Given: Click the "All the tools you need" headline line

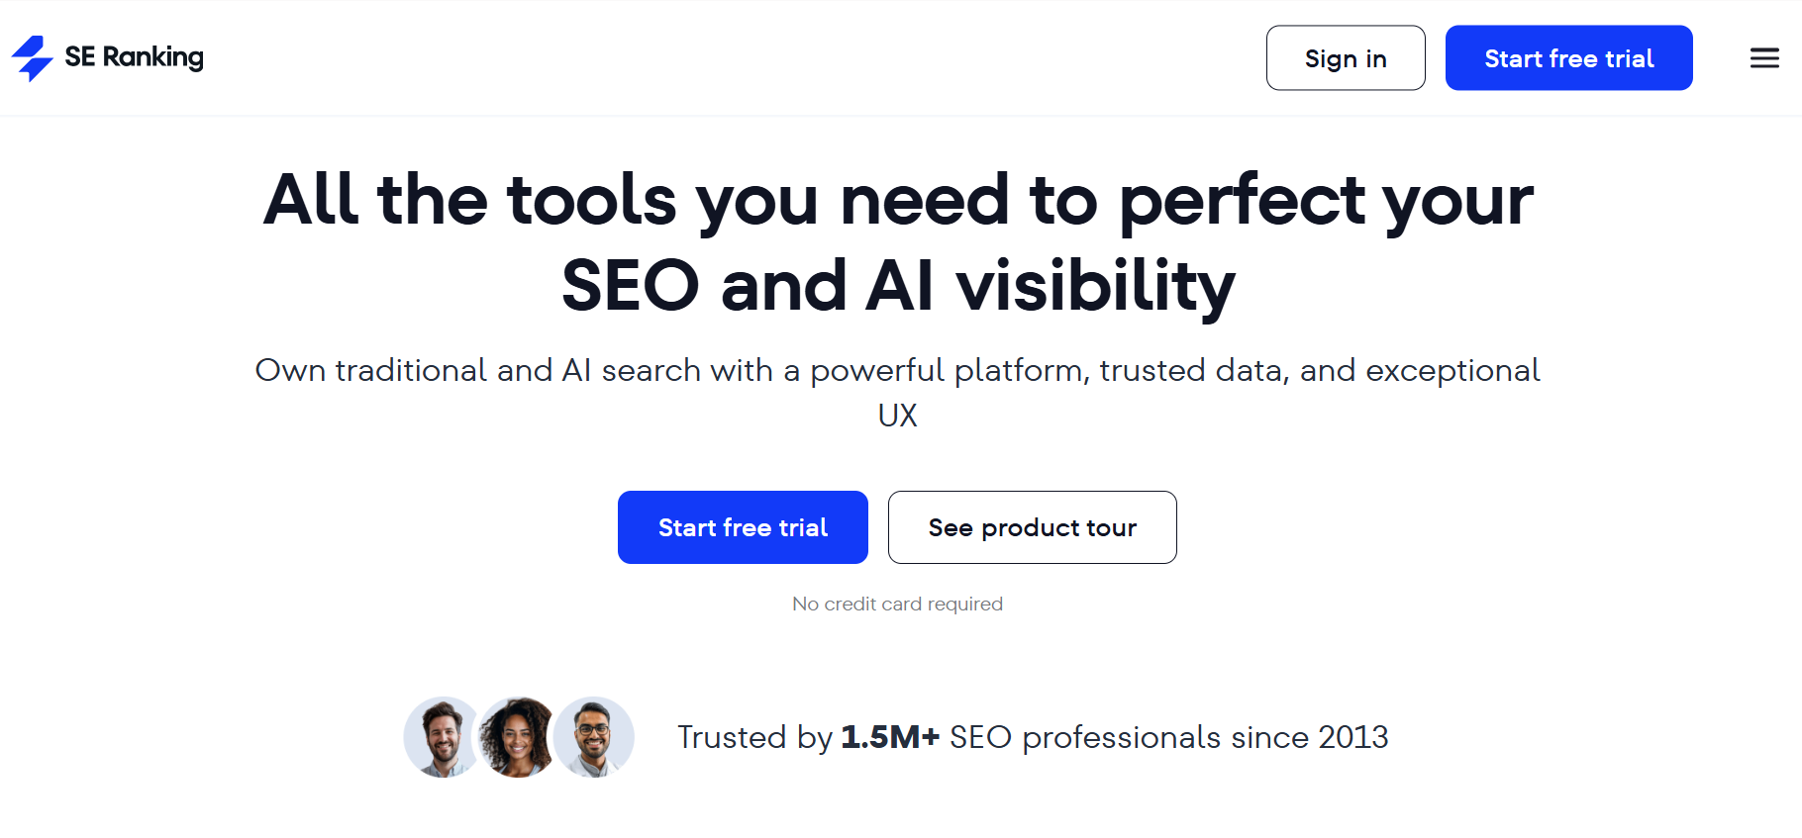Looking at the screenshot, I should click(x=897, y=199).
